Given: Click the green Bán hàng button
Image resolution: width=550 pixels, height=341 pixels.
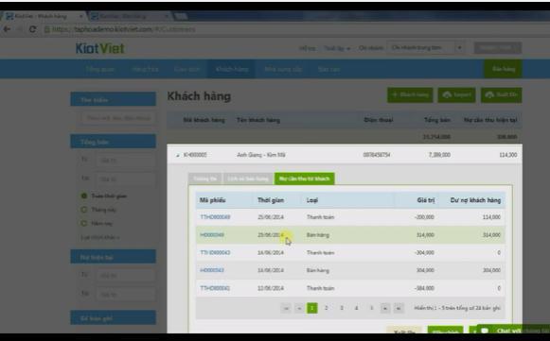Looking at the screenshot, I should 503,69.
